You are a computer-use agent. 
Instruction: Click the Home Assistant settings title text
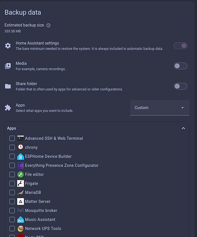[37, 43]
